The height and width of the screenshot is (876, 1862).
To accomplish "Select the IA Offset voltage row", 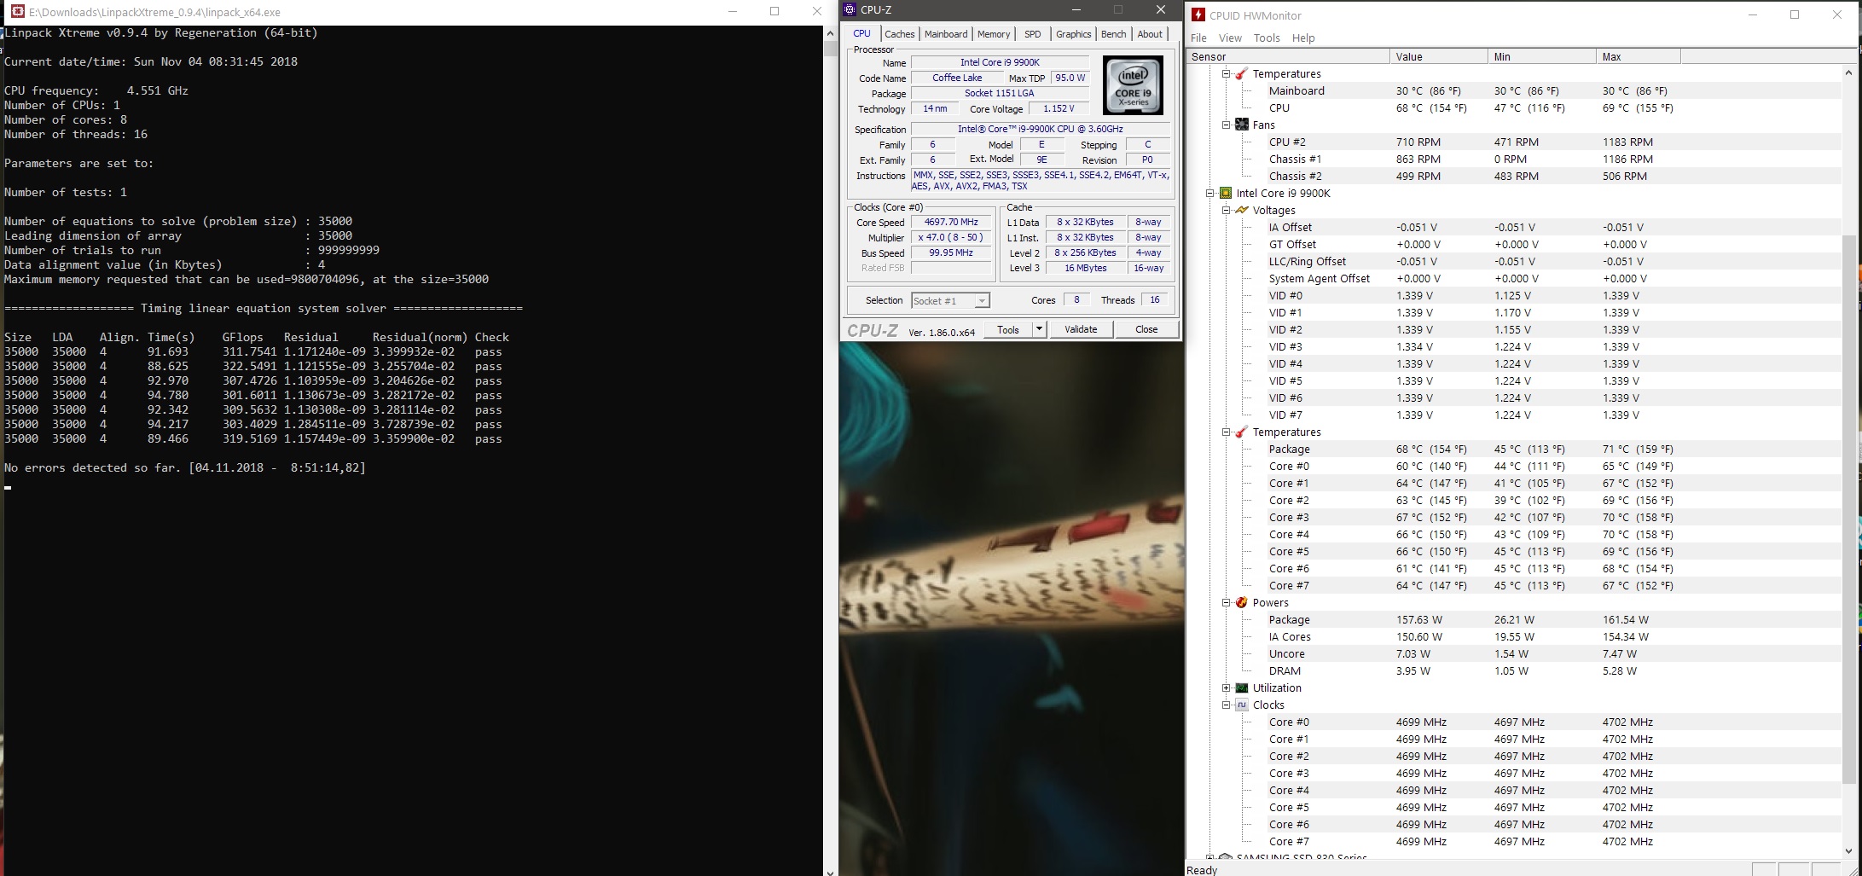I will tap(1514, 228).
